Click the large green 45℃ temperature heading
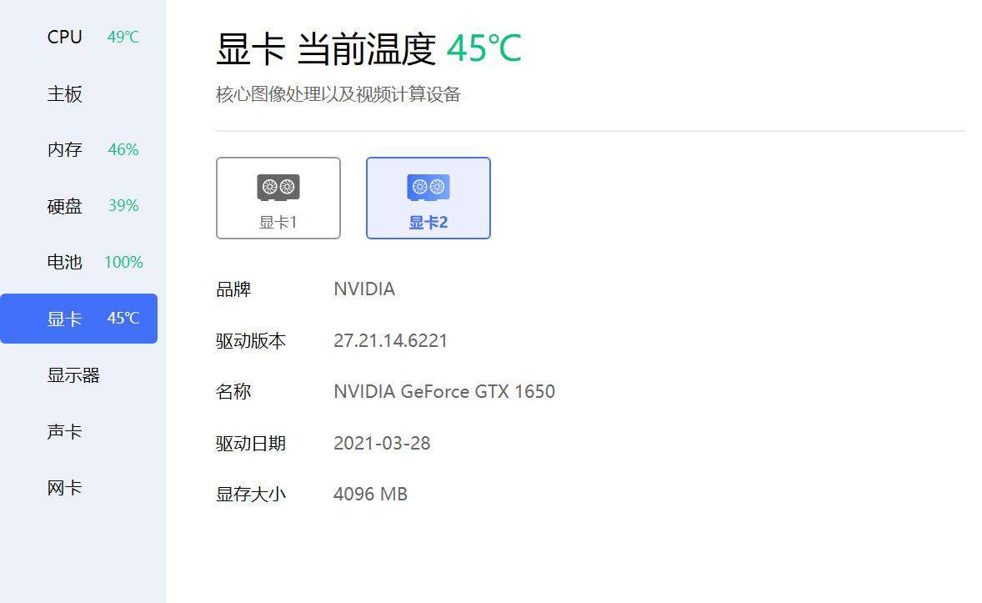 click(484, 48)
